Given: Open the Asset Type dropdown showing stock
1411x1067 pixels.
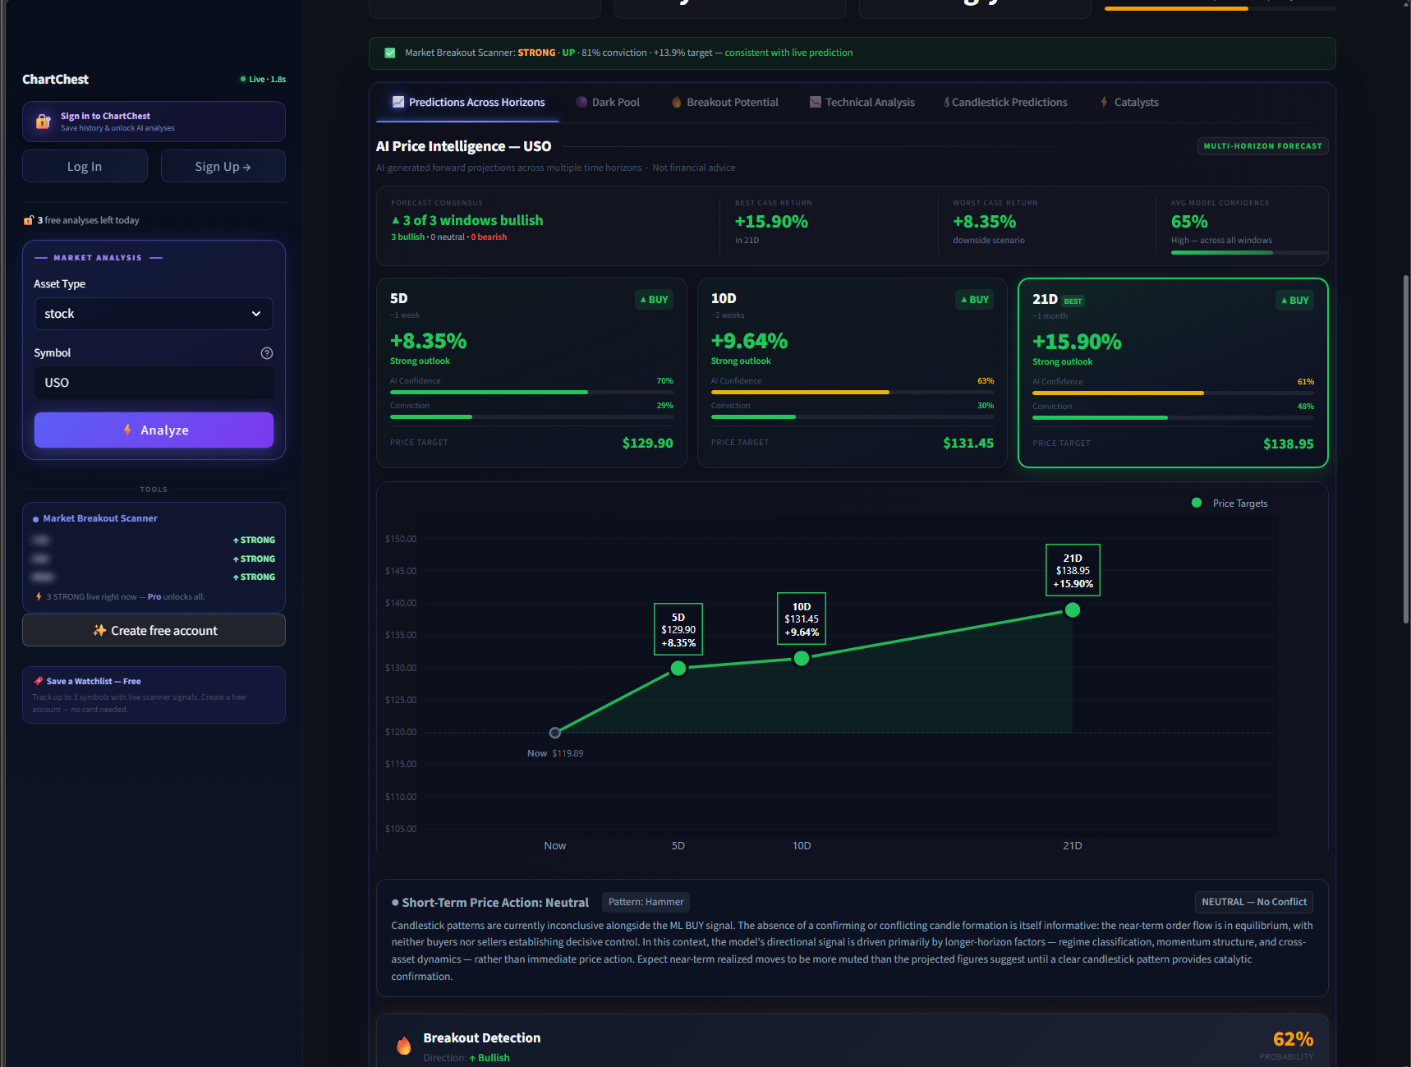Looking at the screenshot, I should click(153, 313).
